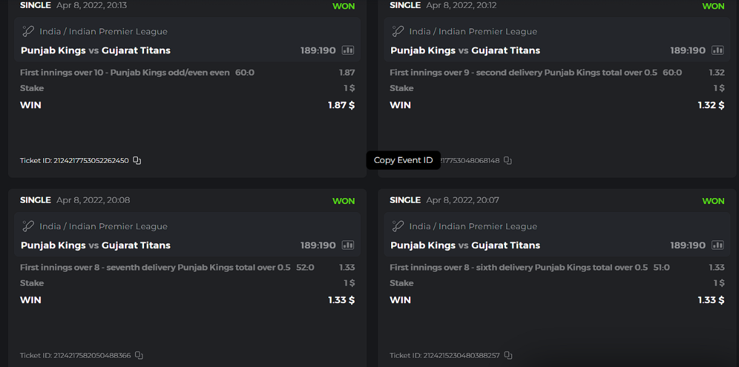The image size is (739, 367).
Task: Click cricket sport icon in 20:13 bet
Action: coord(28,31)
